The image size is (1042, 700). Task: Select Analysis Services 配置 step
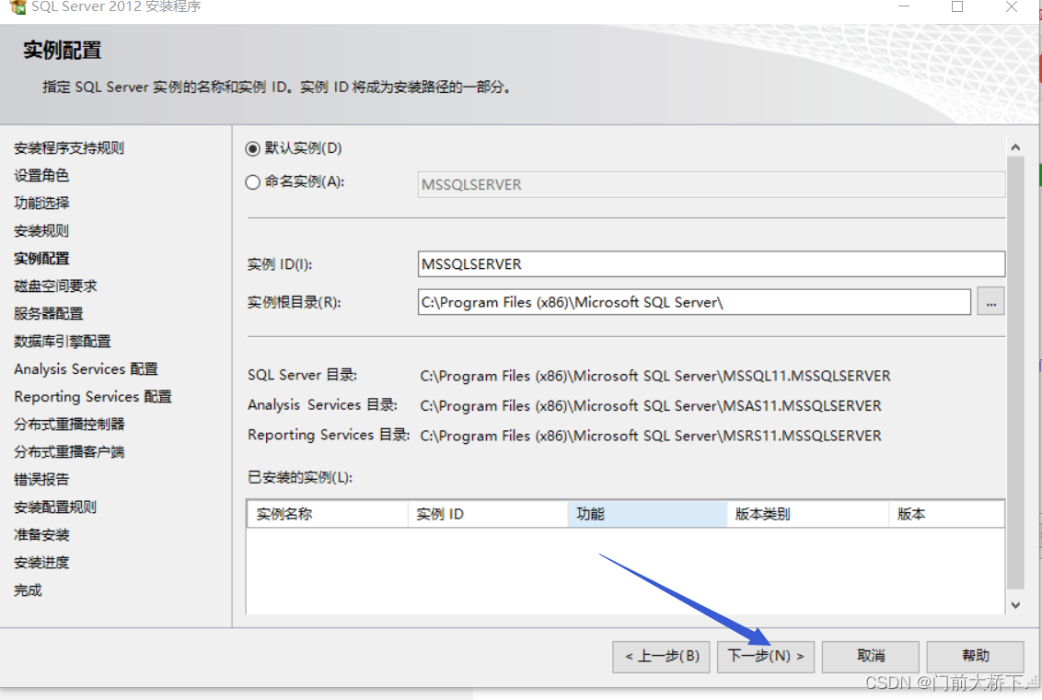pyautogui.click(x=86, y=369)
